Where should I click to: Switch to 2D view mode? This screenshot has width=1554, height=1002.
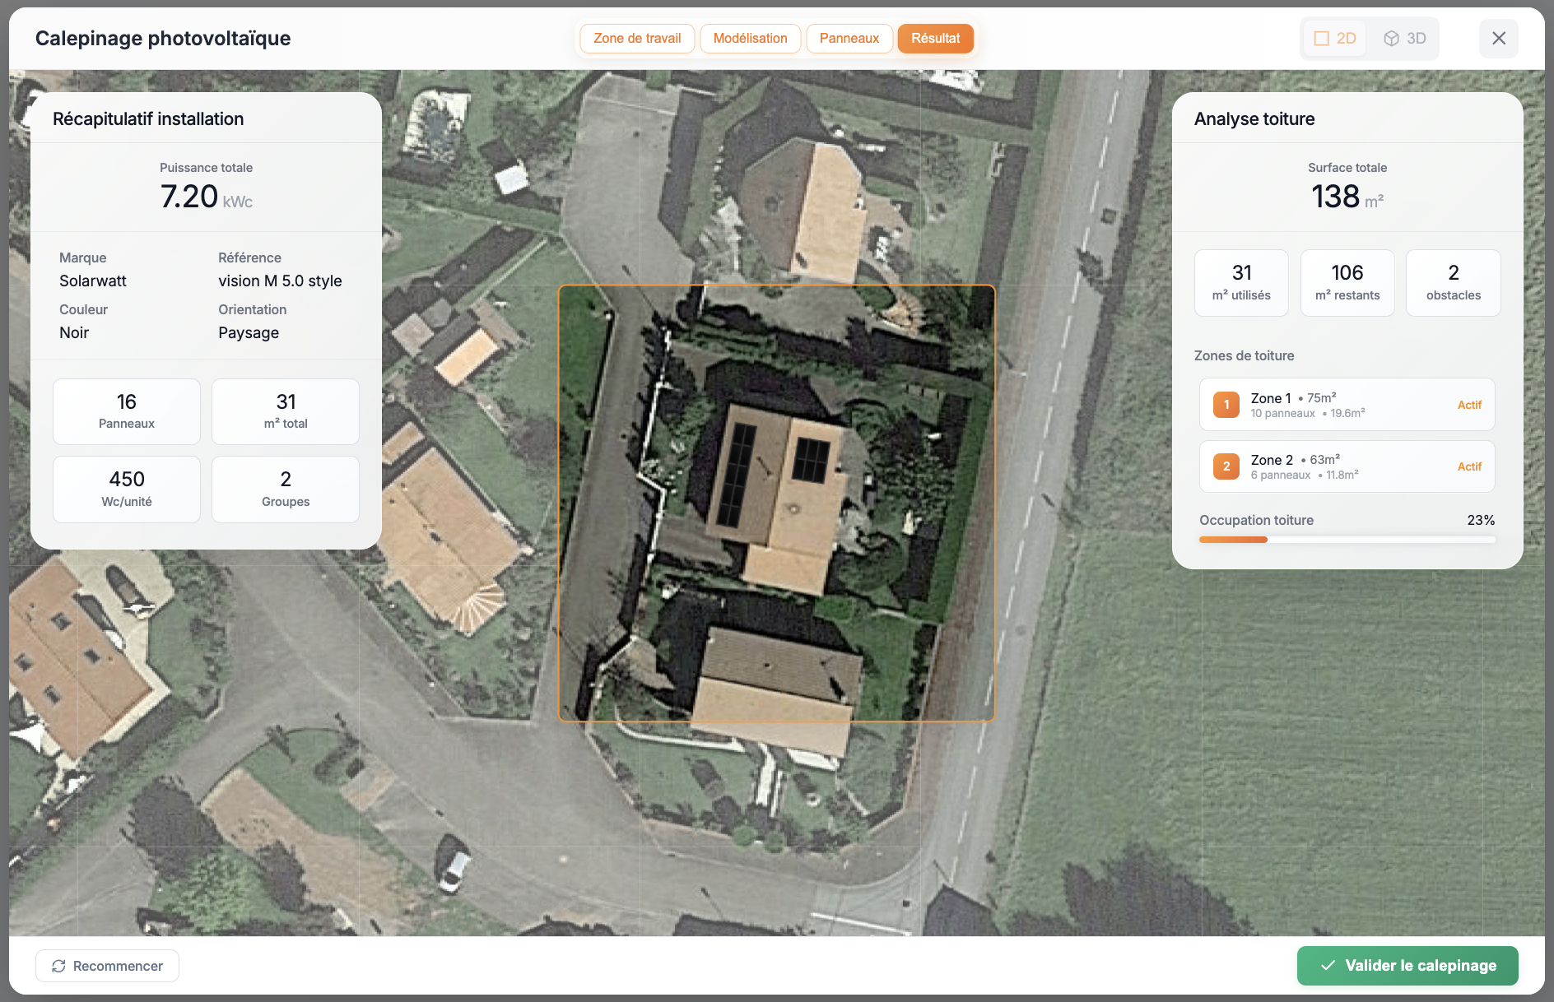[1335, 39]
